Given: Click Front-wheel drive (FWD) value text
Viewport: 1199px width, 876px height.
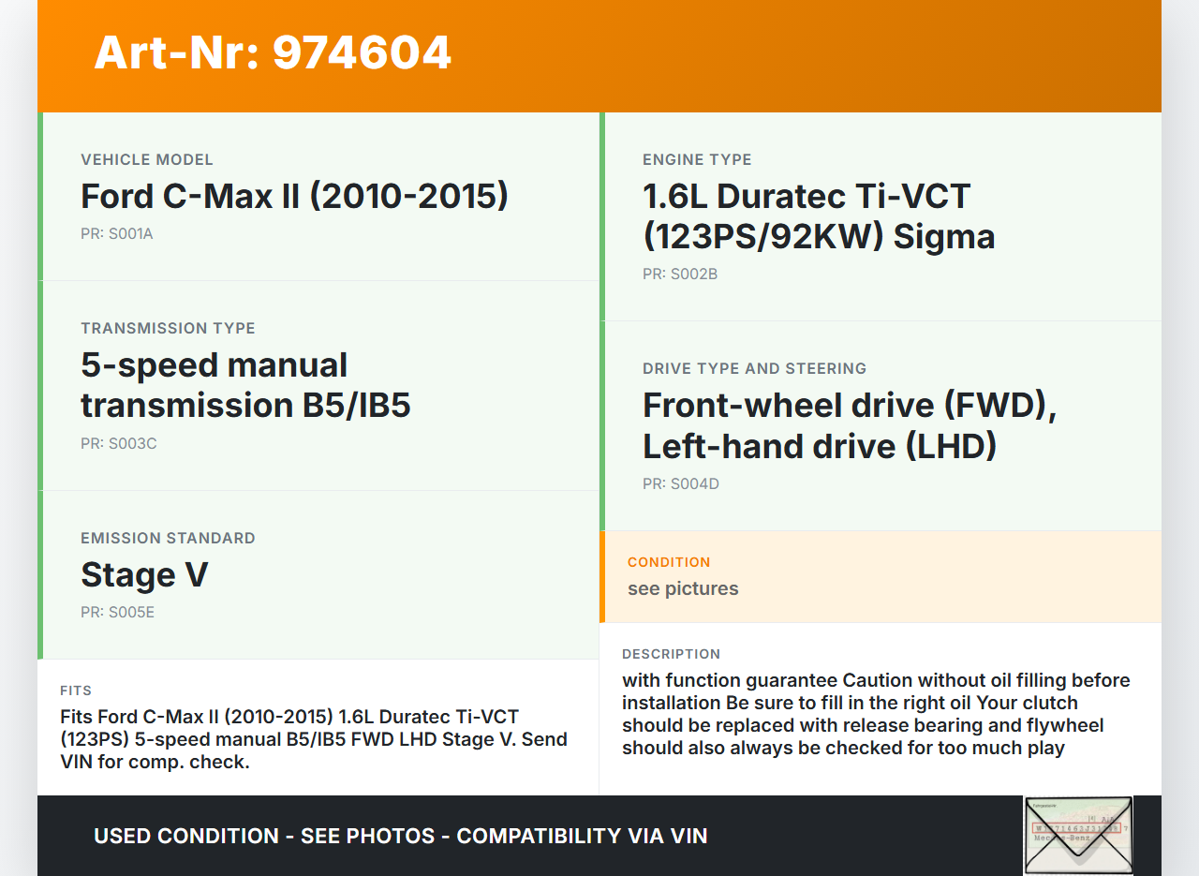Looking at the screenshot, I should (x=850, y=425).
